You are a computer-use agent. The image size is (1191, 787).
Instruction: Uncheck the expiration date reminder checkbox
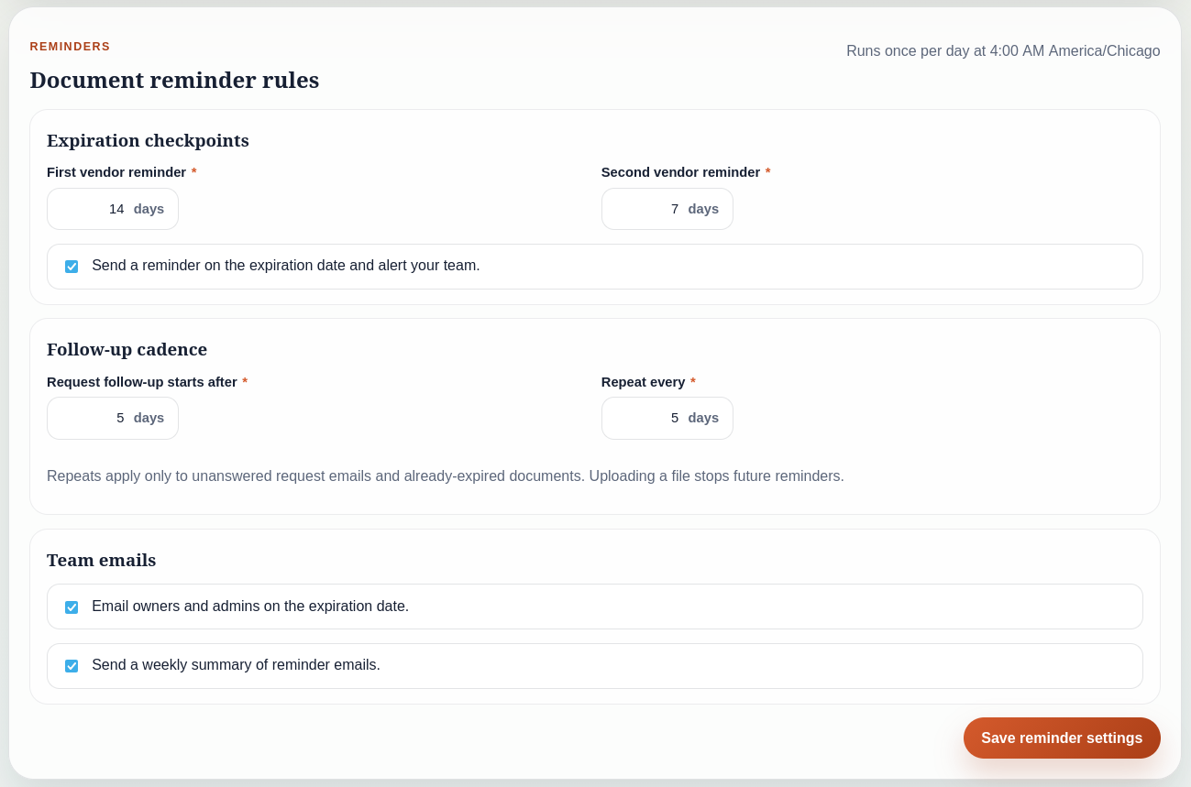point(72,267)
